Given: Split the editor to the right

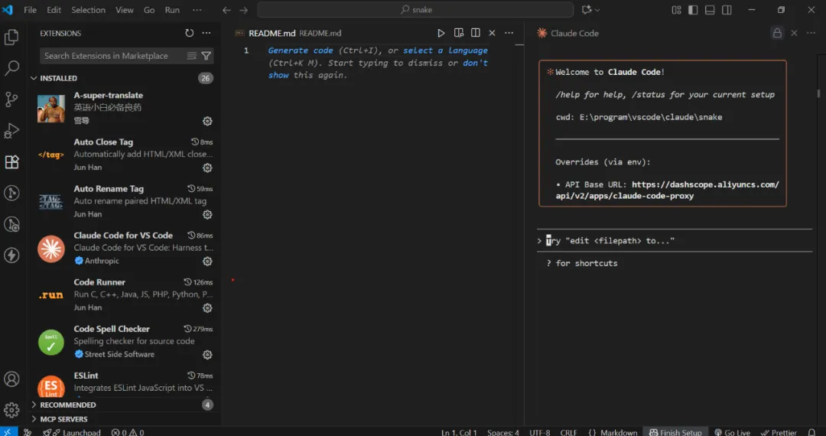Looking at the screenshot, I should pyautogui.click(x=476, y=33).
